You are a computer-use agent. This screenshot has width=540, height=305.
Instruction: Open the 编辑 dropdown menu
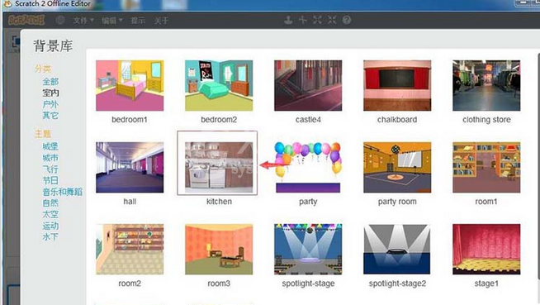(112, 21)
